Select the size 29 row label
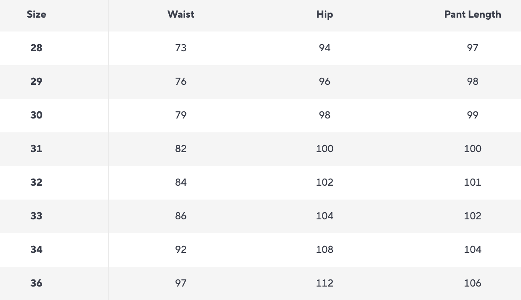This screenshot has width=521, height=300. point(36,82)
